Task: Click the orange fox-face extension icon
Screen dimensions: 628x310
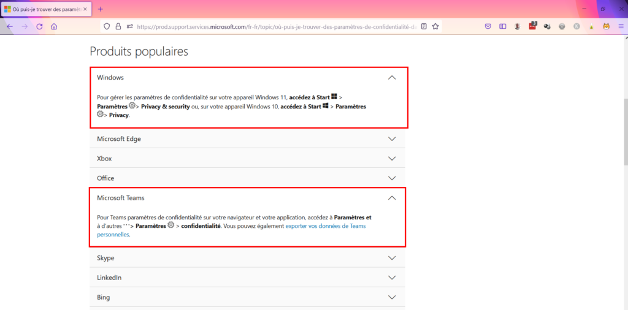Action: pos(607,27)
